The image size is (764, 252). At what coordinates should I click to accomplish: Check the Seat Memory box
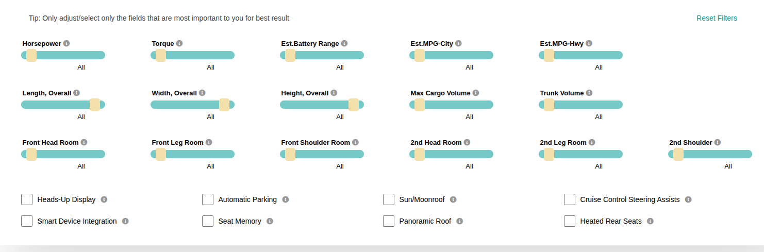(208, 221)
